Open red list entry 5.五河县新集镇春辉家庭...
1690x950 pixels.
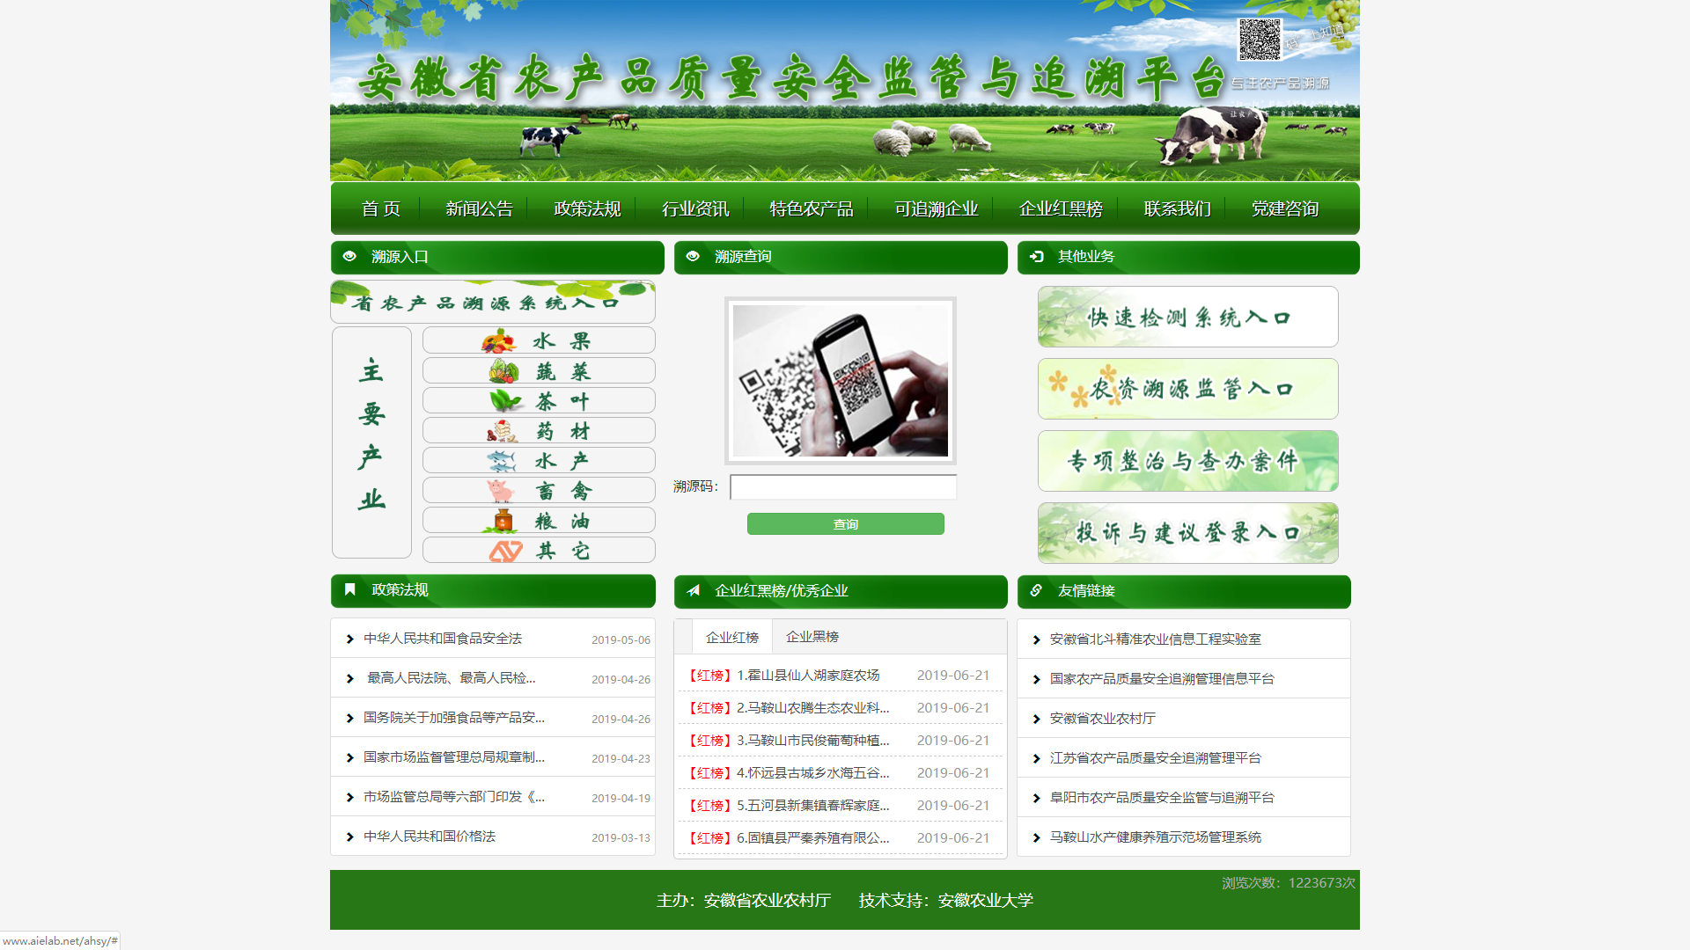(x=813, y=806)
